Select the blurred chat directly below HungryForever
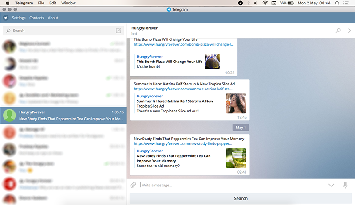Image resolution: width=355 pixels, height=205 pixels. point(63,132)
